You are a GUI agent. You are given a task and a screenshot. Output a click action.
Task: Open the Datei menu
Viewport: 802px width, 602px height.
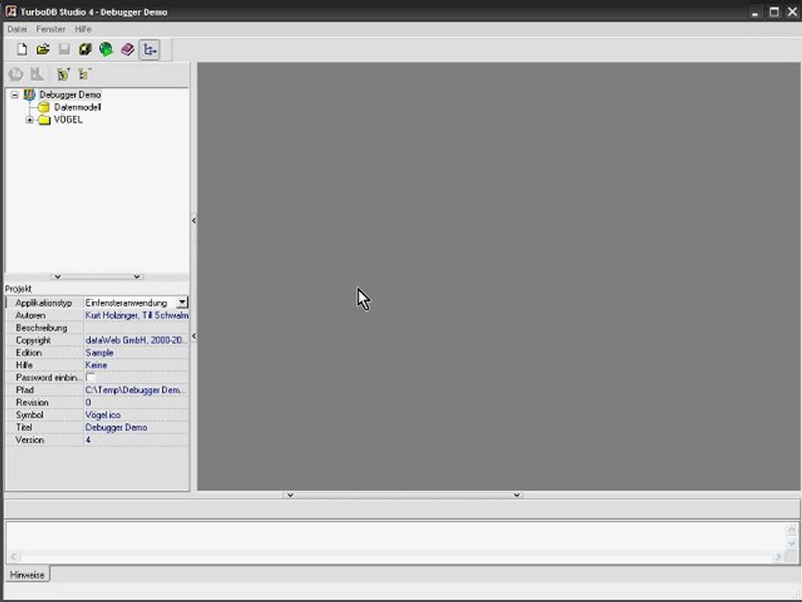pos(17,29)
